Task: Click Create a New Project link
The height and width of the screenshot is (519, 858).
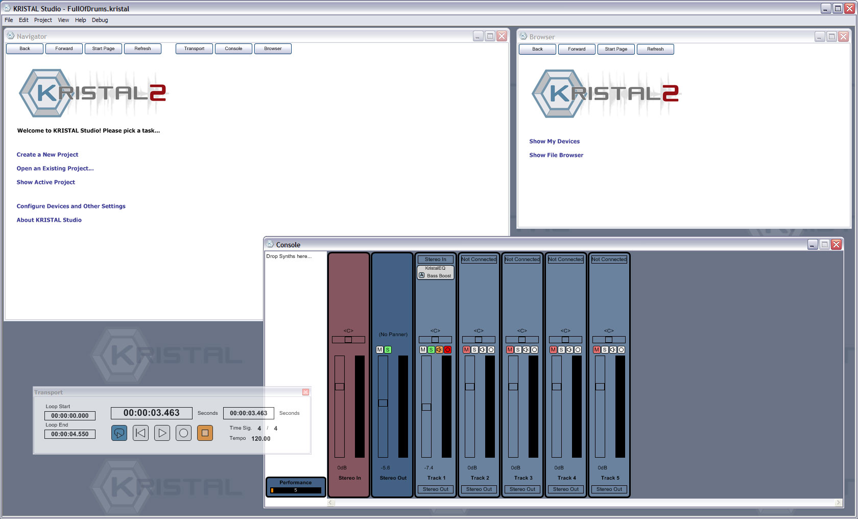Action: (x=47, y=155)
